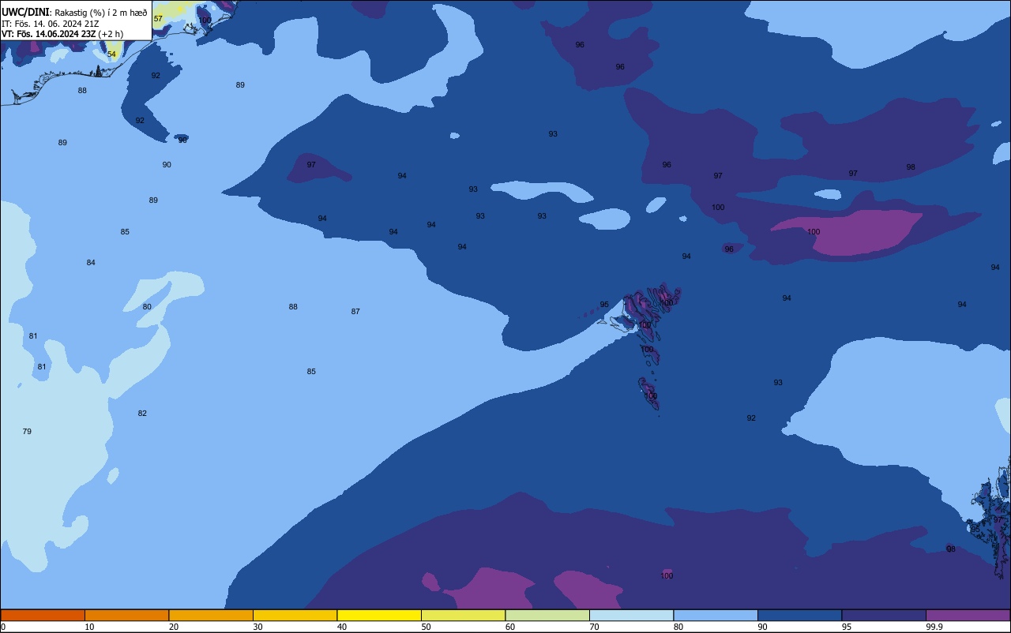Select the medium blue 90–95 legend swatch
The height and width of the screenshot is (633, 1011).
[799, 615]
